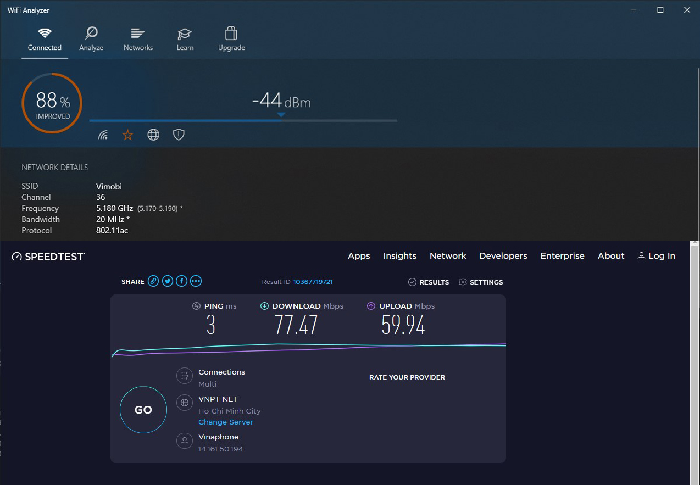Open Speedtest result ID 10367719721 link

tap(313, 282)
